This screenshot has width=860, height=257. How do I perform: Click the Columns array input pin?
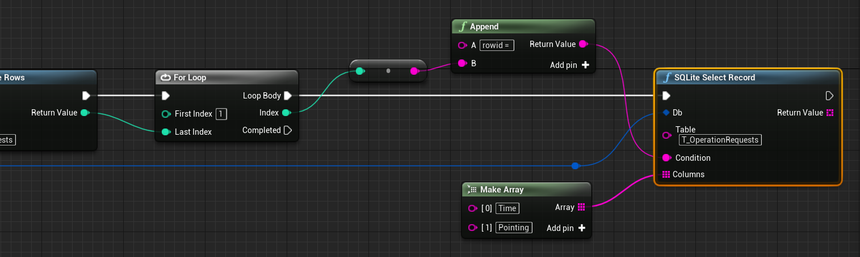666,174
